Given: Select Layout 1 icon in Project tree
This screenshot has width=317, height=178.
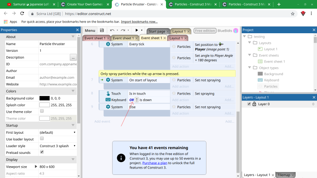Looking at the screenshot, I should [x=260, y=49].
